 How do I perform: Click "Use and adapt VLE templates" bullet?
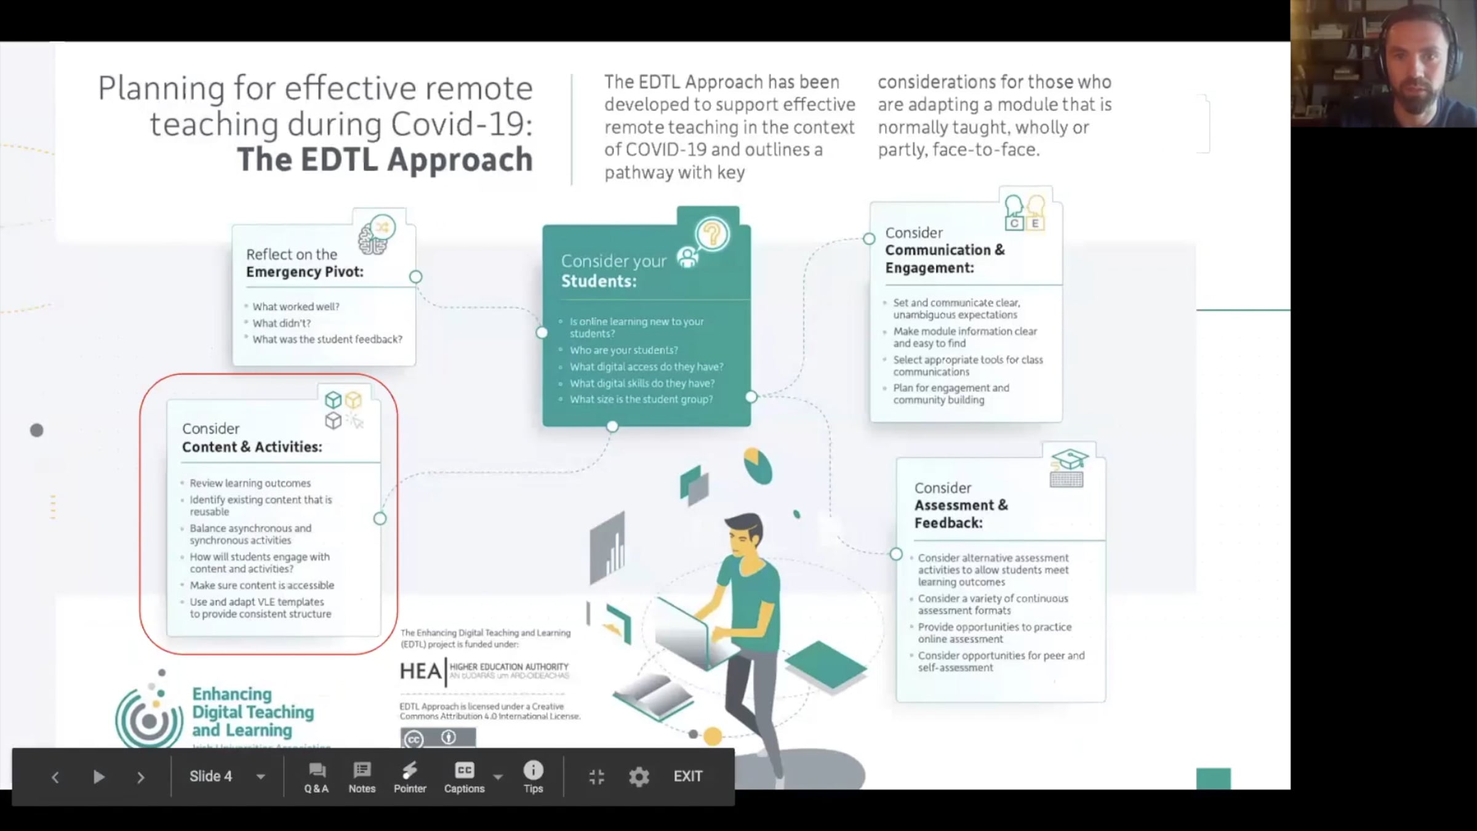point(260,608)
